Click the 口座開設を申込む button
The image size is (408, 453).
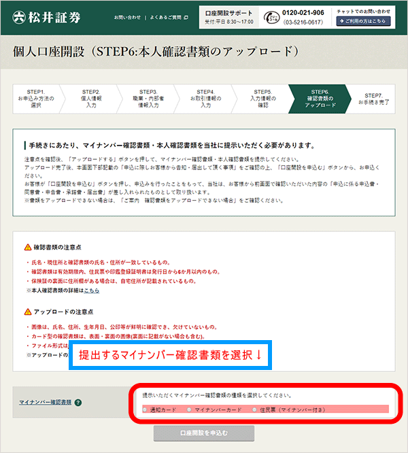coord(204,433)
